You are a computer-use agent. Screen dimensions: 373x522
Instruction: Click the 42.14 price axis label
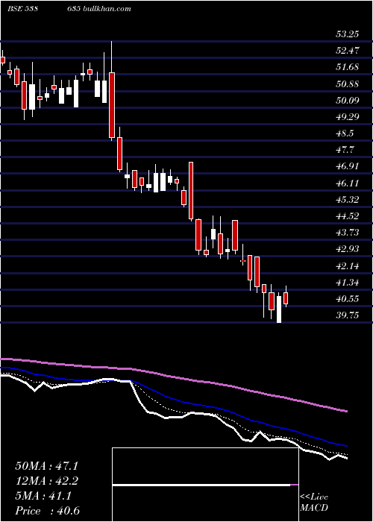pyautogui.click(x=348, y=266)
